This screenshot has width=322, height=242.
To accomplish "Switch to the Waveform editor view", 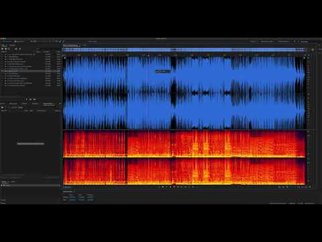I will click(7, 42).
